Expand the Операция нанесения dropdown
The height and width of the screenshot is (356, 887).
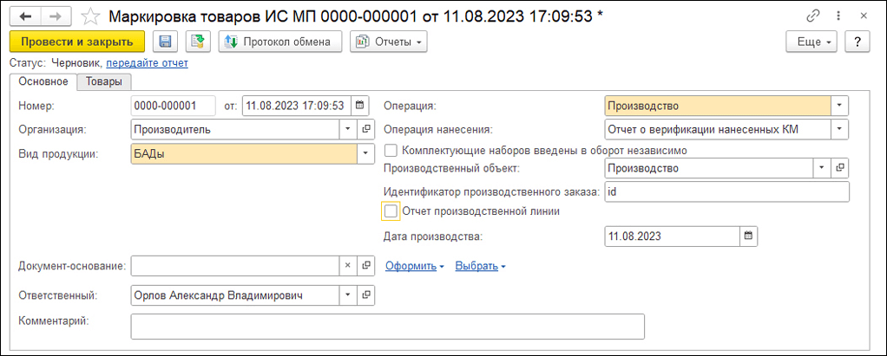pyautogui.click(x=839, y=129)
